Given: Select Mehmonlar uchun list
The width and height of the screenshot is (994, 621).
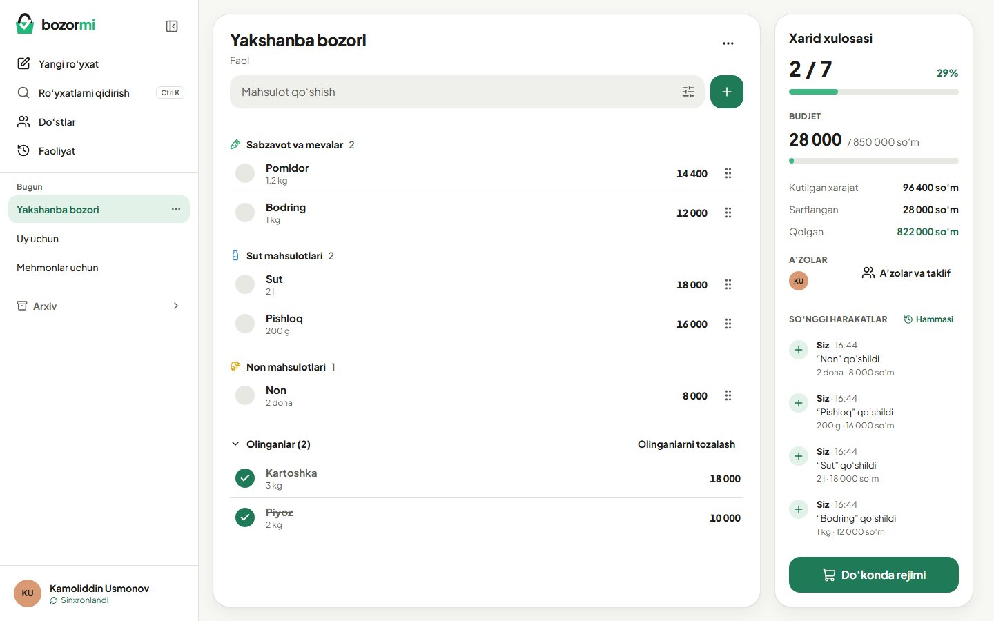Looking at the screenshot, I should (99, 268).
